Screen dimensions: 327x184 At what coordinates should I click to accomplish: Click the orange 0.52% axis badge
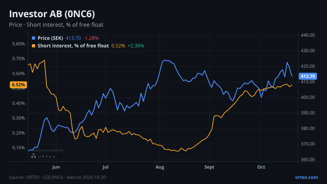click(18, 85)
